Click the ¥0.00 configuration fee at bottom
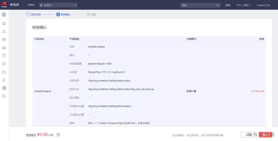278x141 pixels. [42, 135]
